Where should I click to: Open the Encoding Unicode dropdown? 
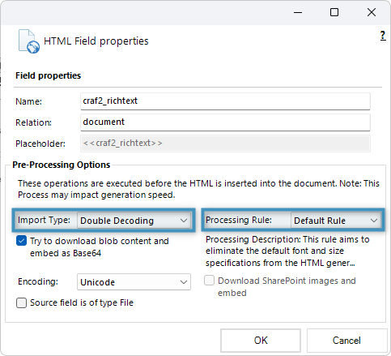134,282
